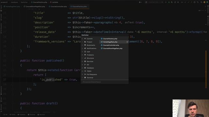This screenshot has height=117, width=209.
Task: Click 'paragraphs' method call in description line
Action: pos(104,22)
